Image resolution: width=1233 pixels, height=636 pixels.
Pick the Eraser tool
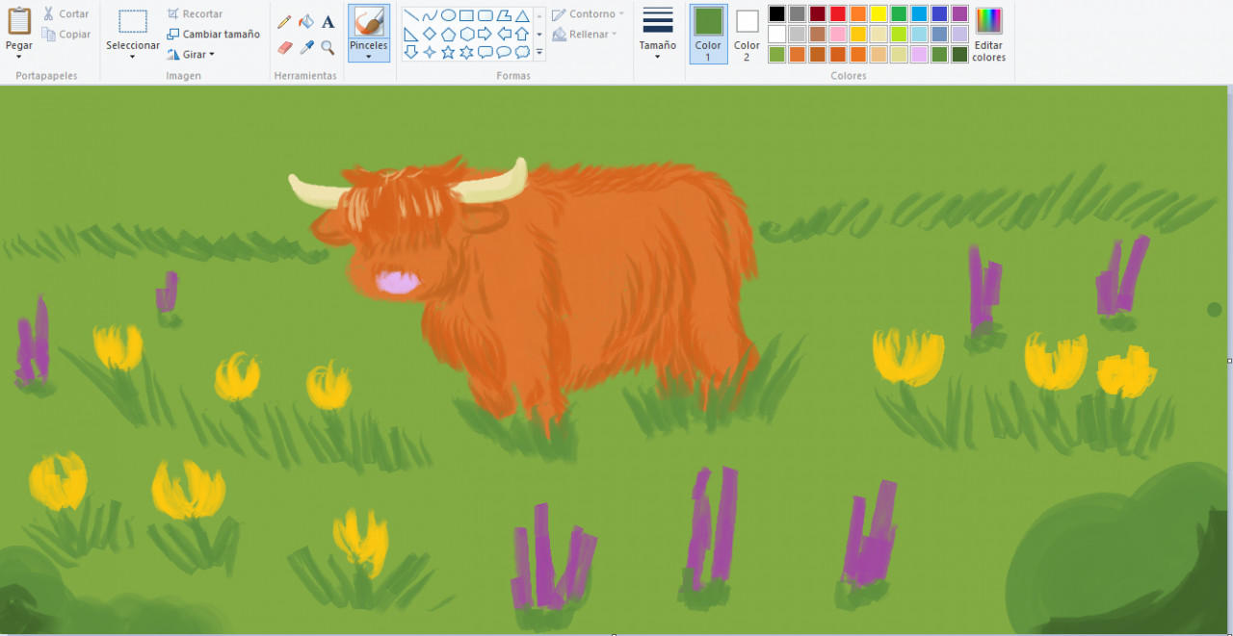[284, 46]
